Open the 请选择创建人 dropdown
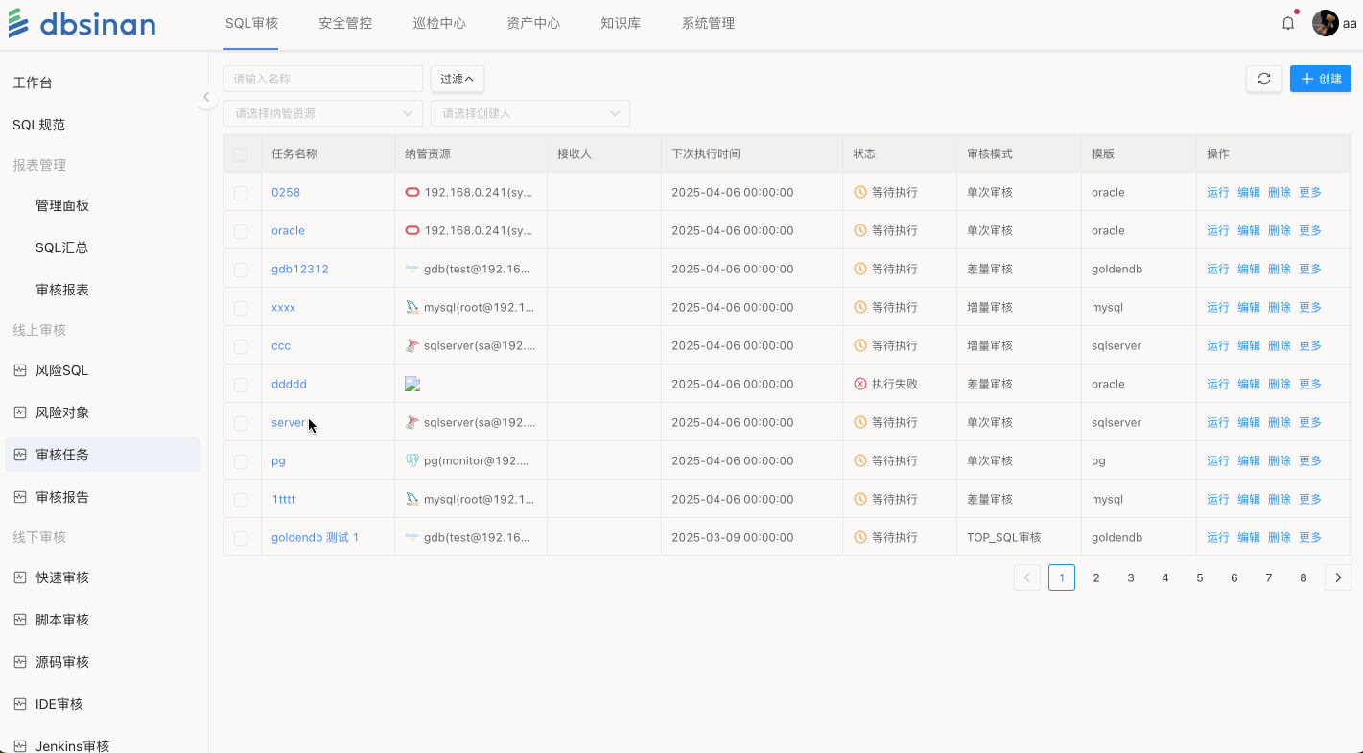1363x753 pixels. (x=529, y=113)
